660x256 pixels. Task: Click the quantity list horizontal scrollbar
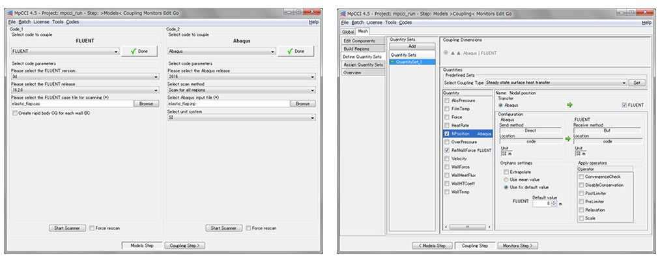coord(467,227)
